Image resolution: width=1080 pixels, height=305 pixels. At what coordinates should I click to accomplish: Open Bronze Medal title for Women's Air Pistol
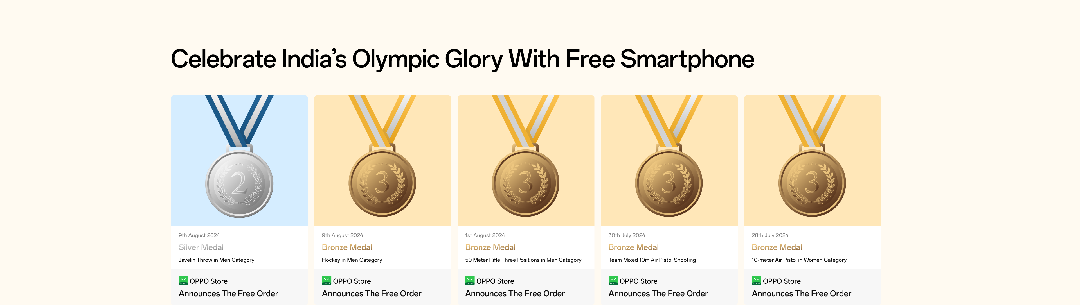777,247
